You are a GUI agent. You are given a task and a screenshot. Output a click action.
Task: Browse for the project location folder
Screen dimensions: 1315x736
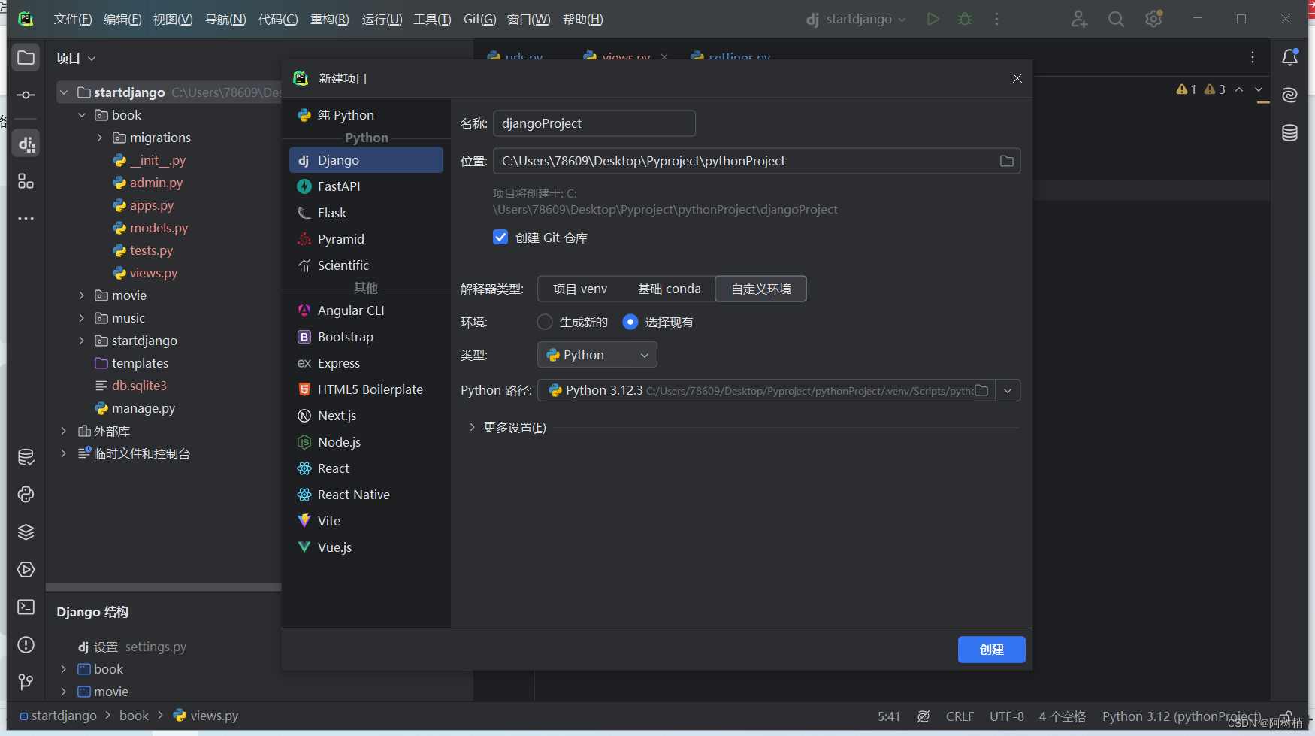1006,161
